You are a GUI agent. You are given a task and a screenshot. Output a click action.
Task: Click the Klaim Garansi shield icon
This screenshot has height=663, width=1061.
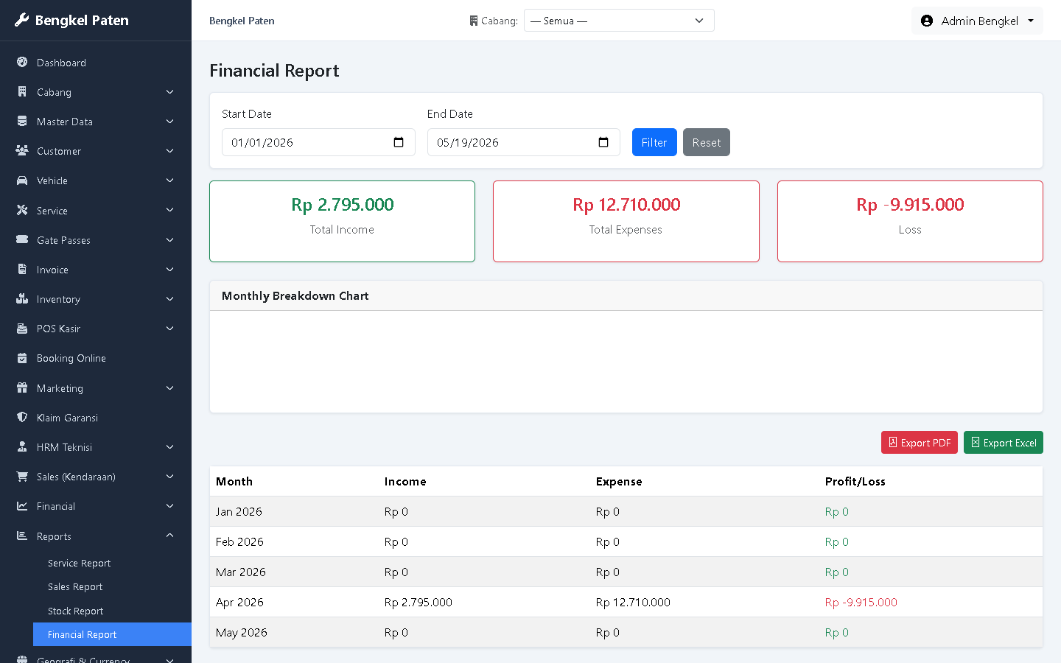coord(22,418)
